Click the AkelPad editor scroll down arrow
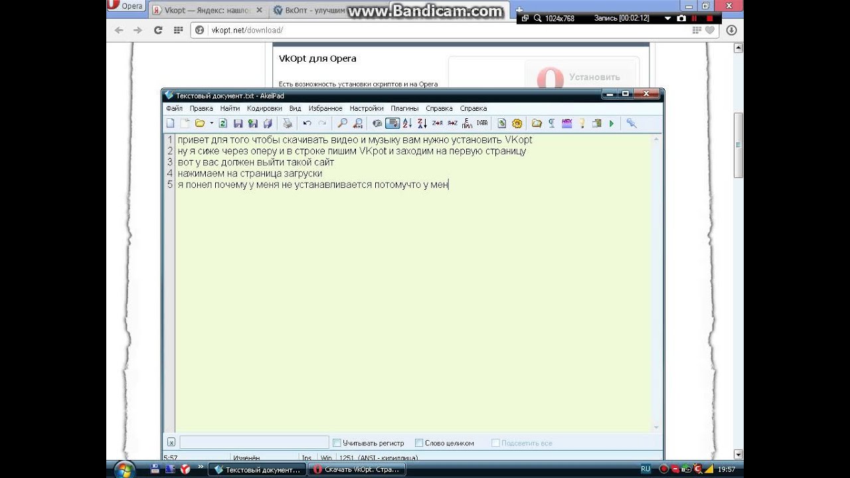Image resolution: width=850 pixels, height=478 pixels. click(657, 428)
